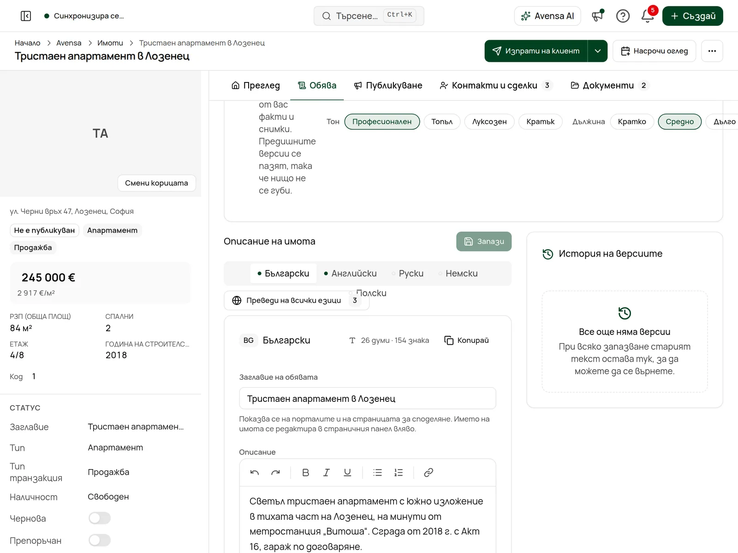738x553 pixels.
Task: Open the help question mark icon
Action: click(623, 16)
